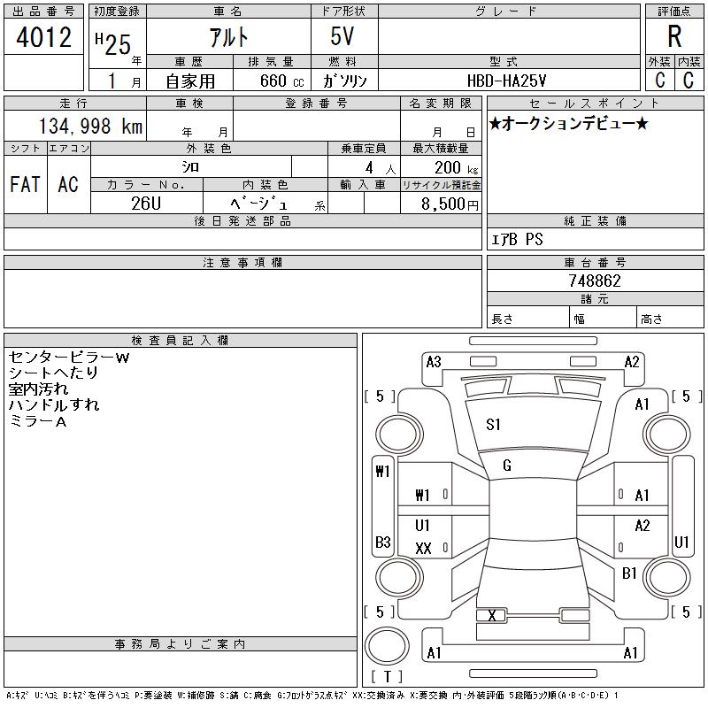Select the boxed X mark on rear hatch
The height and width of the screenshot is (708, 708).
pyautogui.click(x=491, y=616)
